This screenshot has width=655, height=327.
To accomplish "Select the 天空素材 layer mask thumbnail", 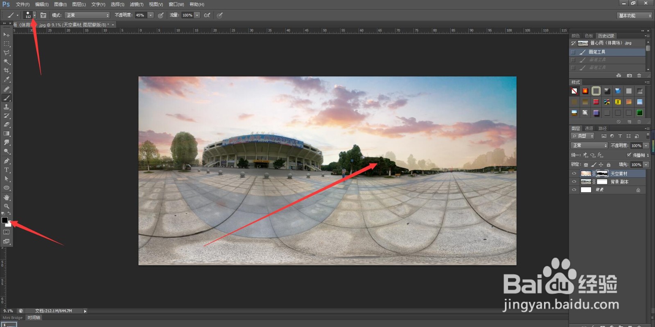I will pos(602,173).
